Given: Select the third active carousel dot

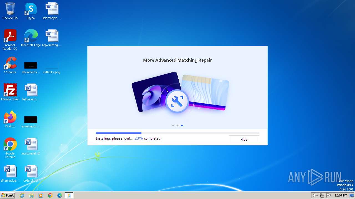Looking at the screenshot, I should click(182, 125).
